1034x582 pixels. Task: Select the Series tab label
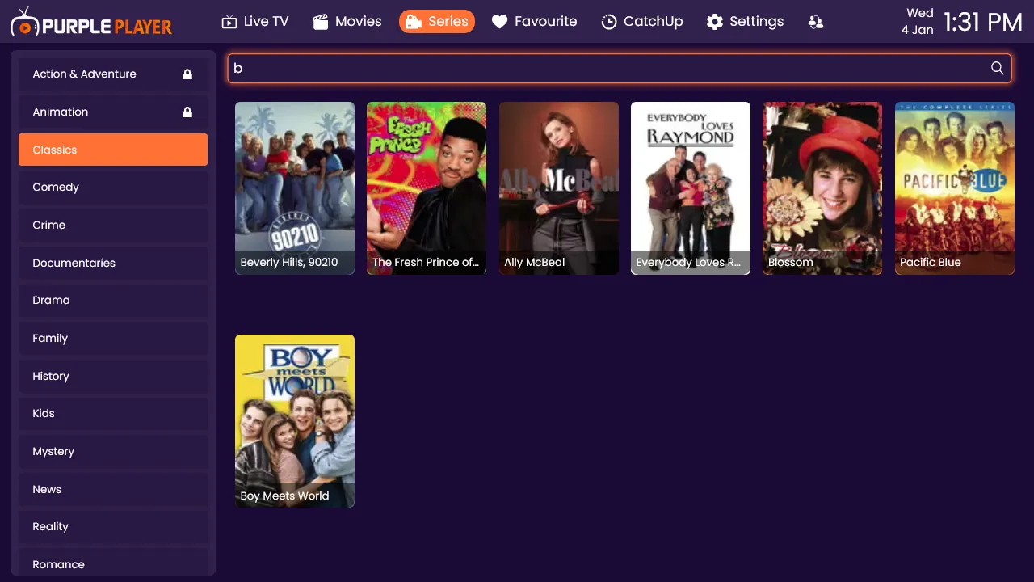pyautogui.click(x=448, y=22)
